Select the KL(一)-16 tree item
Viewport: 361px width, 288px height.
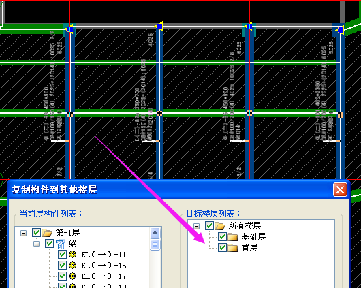pos(104,266)
